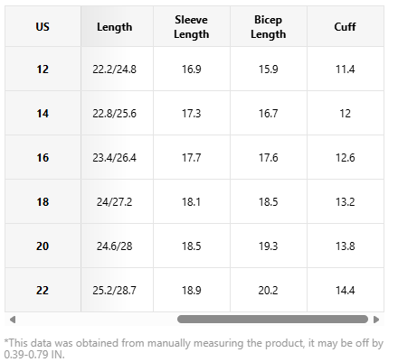
Task: Click the left scroll arrow of the table
Action: [x=13, y=320]
